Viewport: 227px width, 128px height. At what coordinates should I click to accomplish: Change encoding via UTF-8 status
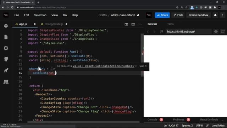199,126
